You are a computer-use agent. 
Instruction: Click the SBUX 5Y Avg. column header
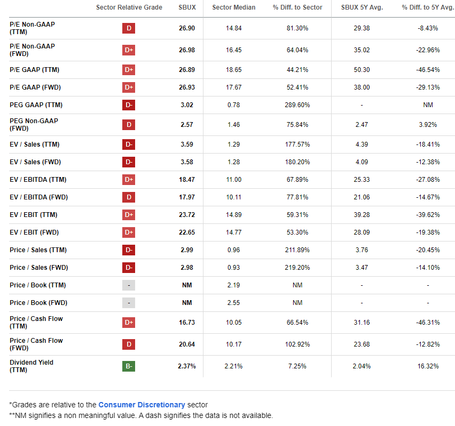(x=362, y=7)
